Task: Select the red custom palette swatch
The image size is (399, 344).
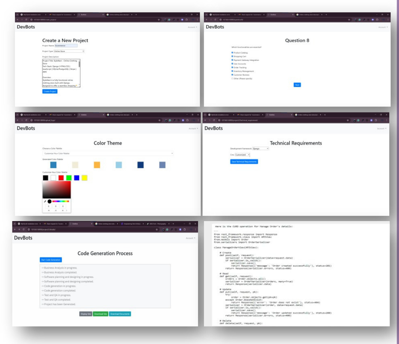Action: coord(61,178)
